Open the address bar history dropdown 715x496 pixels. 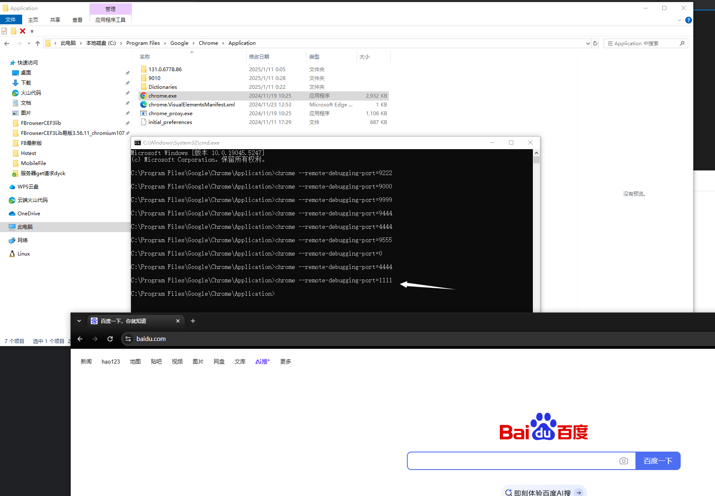[x=588, y=43]
